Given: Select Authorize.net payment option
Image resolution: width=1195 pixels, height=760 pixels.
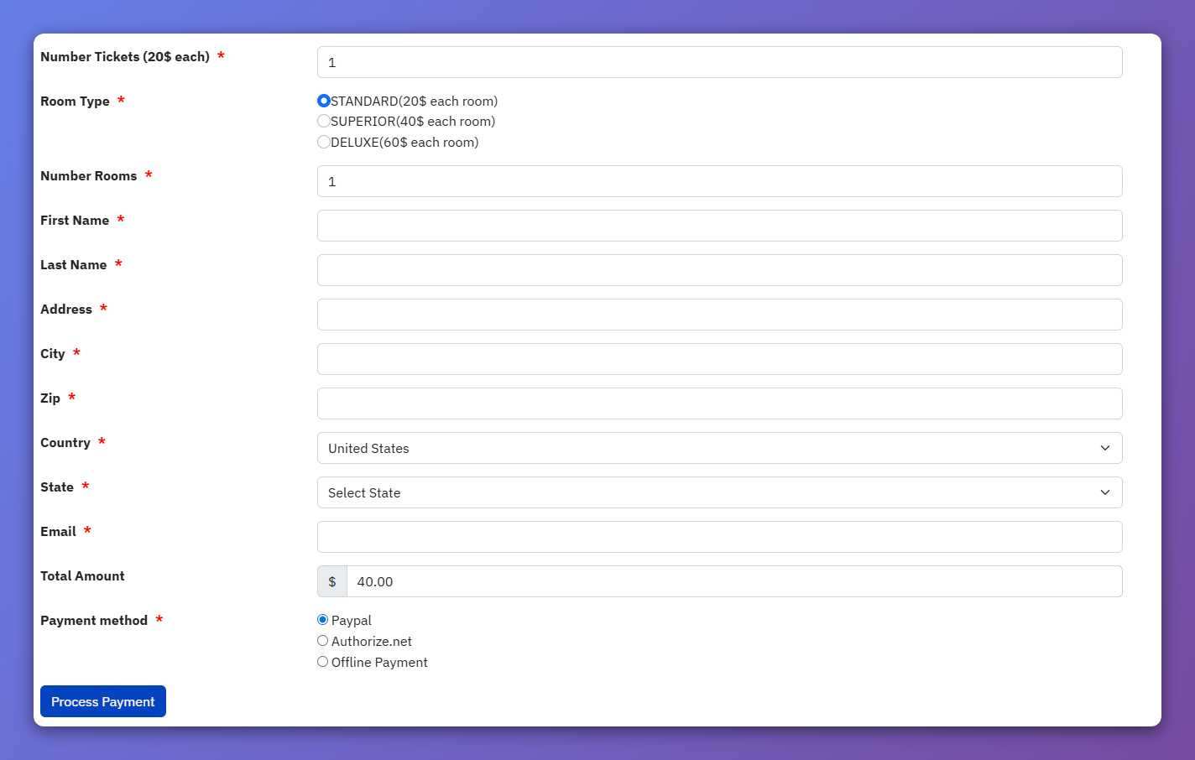Looking at the screenshot, I should pyautogui.click(x=323, y=641).
